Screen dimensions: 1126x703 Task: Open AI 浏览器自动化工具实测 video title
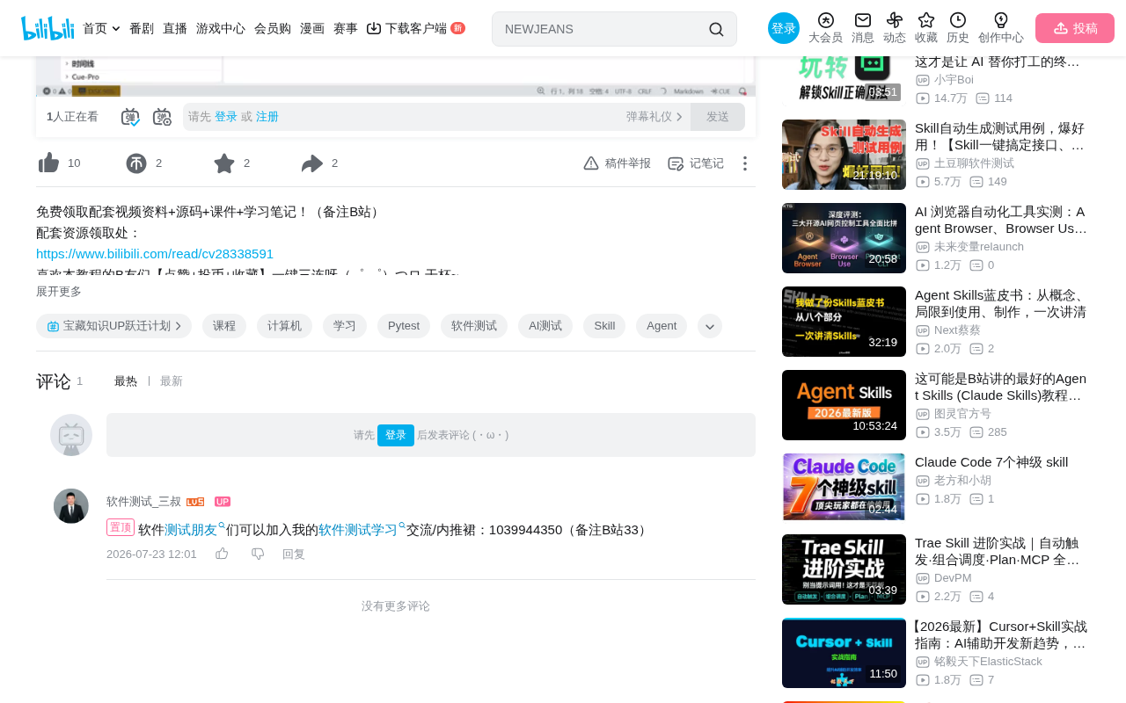click(x=1001, y=220)
